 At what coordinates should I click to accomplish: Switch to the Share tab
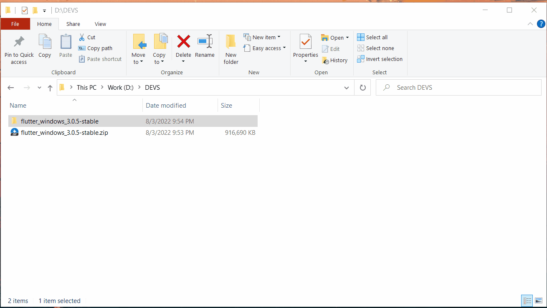pyautogui.click(x=73, y=24)
